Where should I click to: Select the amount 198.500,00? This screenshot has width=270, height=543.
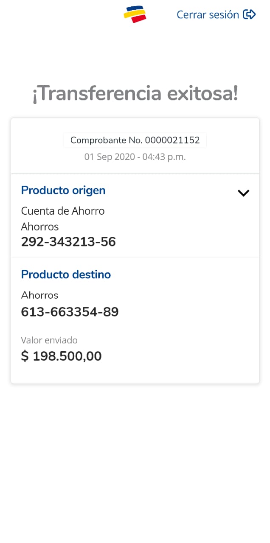point(67,356)
